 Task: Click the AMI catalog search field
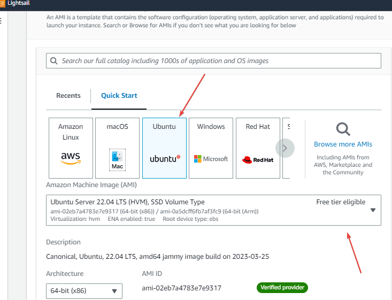[x=213, y=61]
